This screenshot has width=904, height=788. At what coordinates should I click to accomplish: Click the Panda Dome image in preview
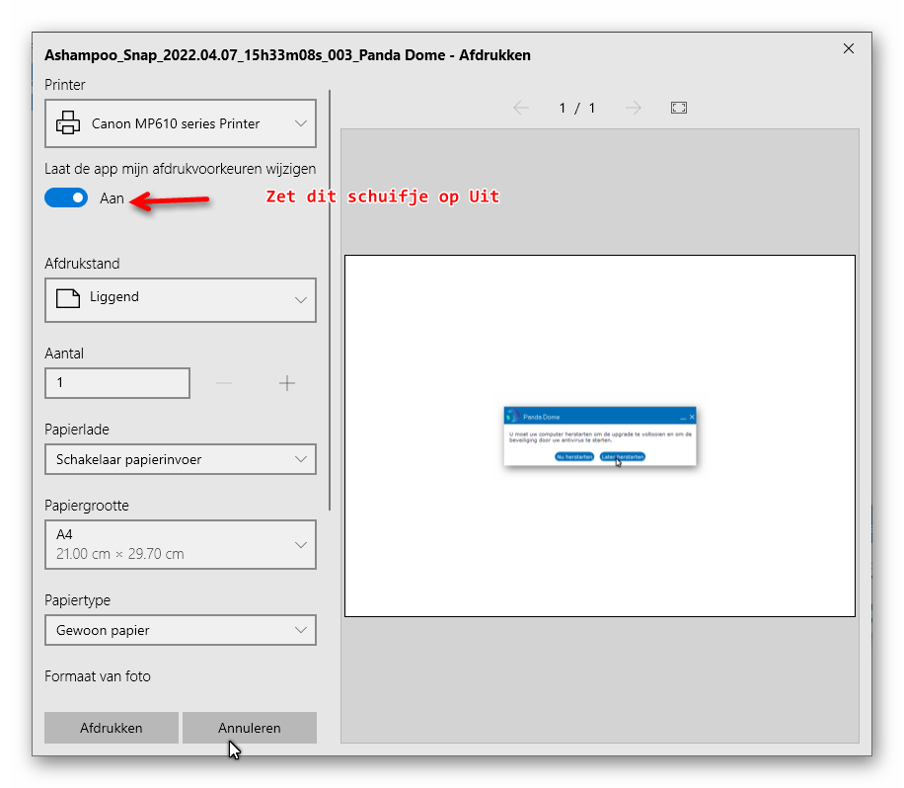(600, 435)
